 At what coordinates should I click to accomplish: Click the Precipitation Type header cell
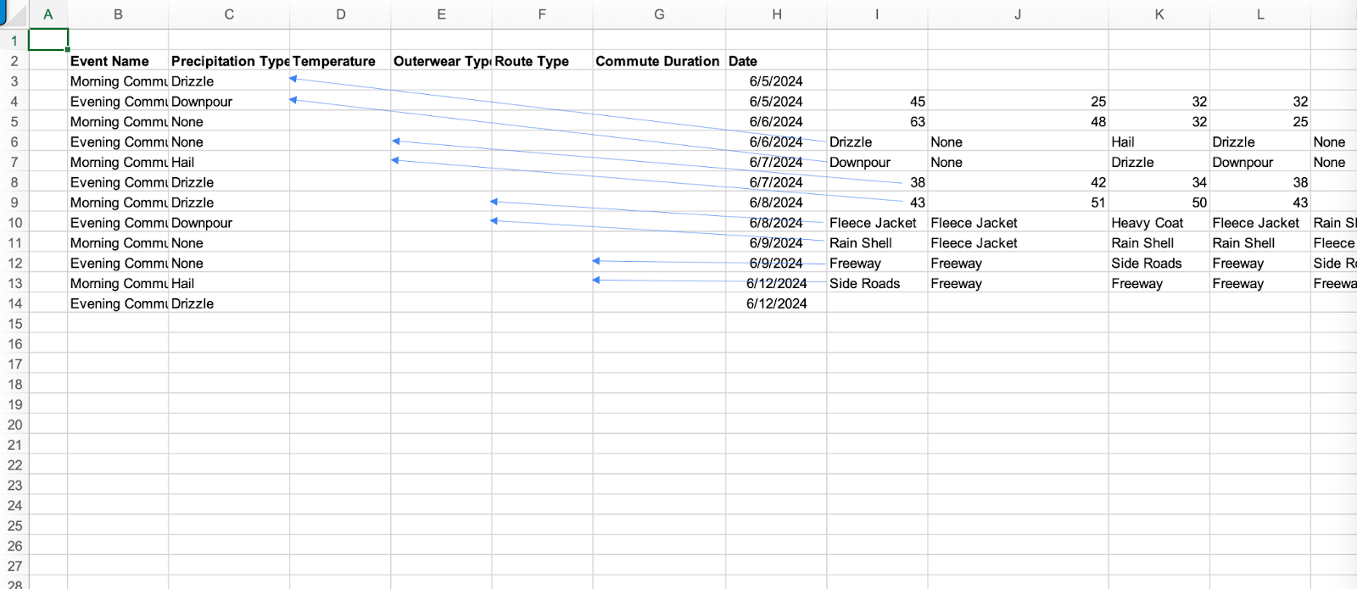pos(229,61)
